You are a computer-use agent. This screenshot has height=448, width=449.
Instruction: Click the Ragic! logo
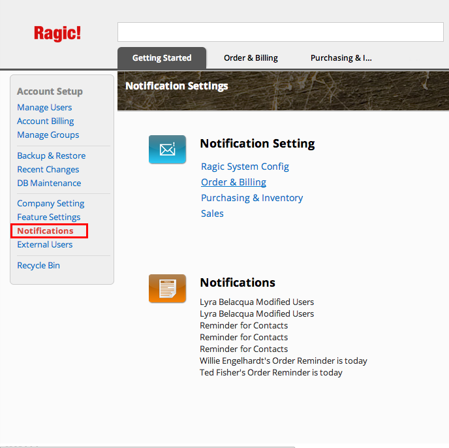pos(57,33)
